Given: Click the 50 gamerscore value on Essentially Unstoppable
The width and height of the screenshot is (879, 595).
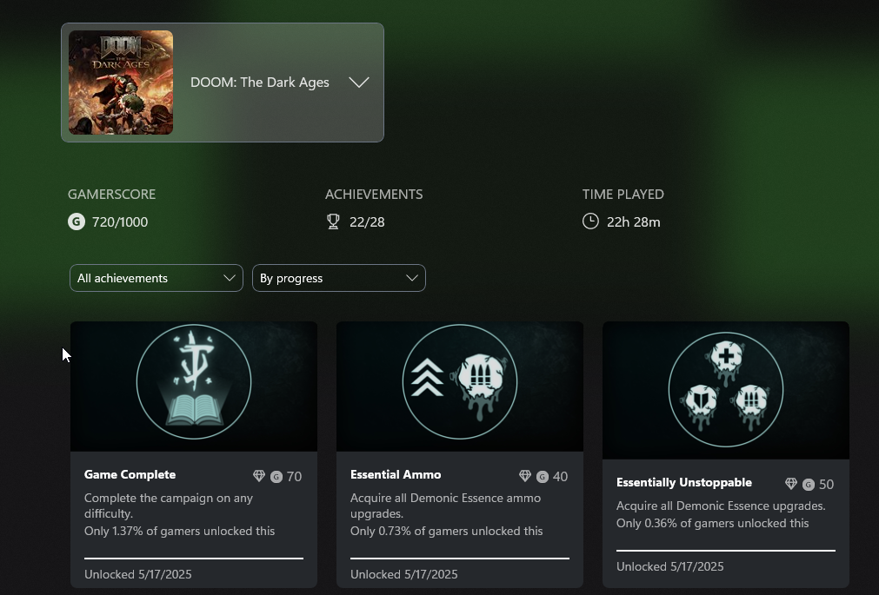Looking at the screenshot, I should coord(826,485).
